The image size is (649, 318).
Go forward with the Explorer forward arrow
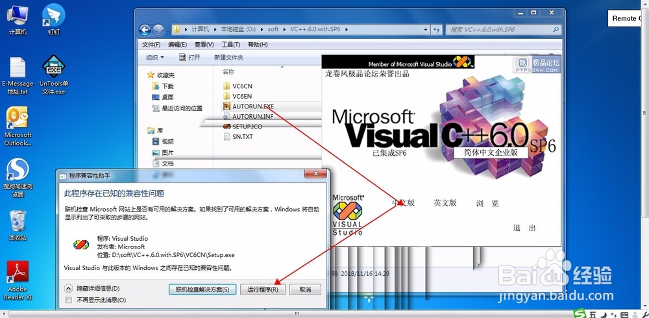158,30
